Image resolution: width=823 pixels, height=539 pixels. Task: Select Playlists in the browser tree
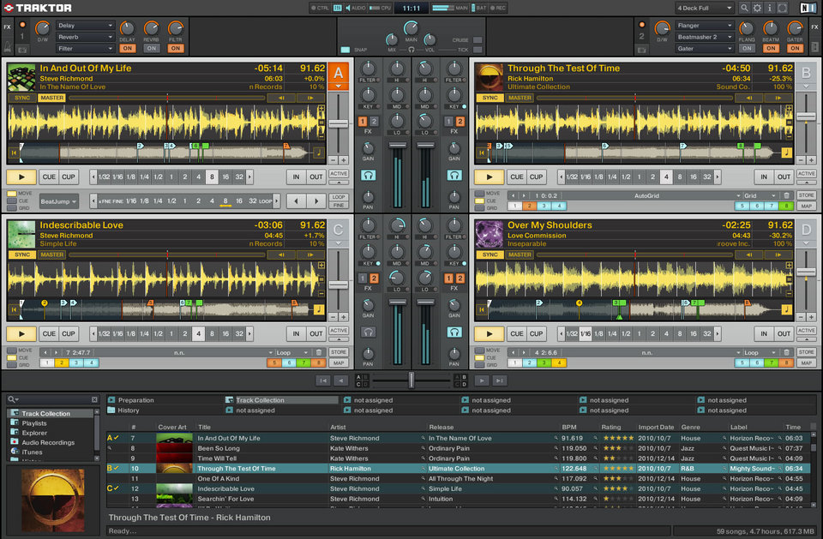34,423
